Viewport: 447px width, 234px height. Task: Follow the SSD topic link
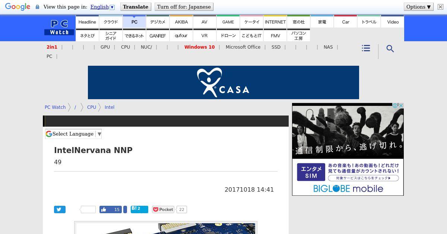pyautogui.click(x=276, y=47)
